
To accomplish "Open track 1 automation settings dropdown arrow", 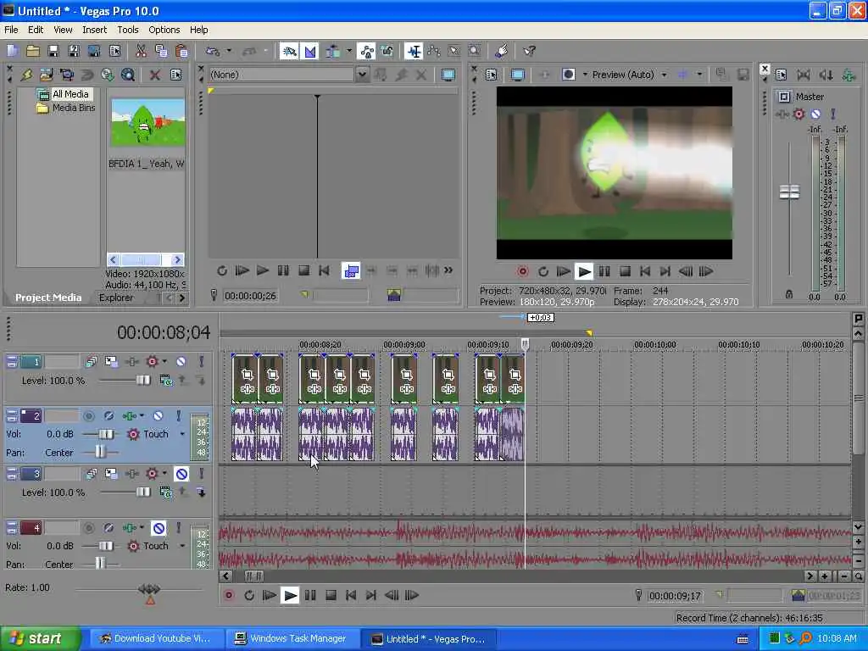I will 164,361.
